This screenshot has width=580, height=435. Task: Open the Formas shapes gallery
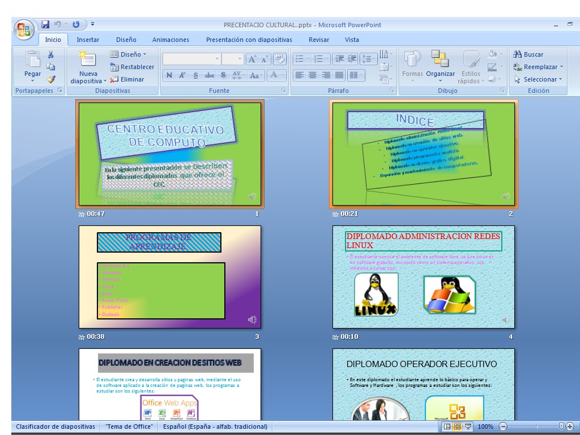coord(412,66)
